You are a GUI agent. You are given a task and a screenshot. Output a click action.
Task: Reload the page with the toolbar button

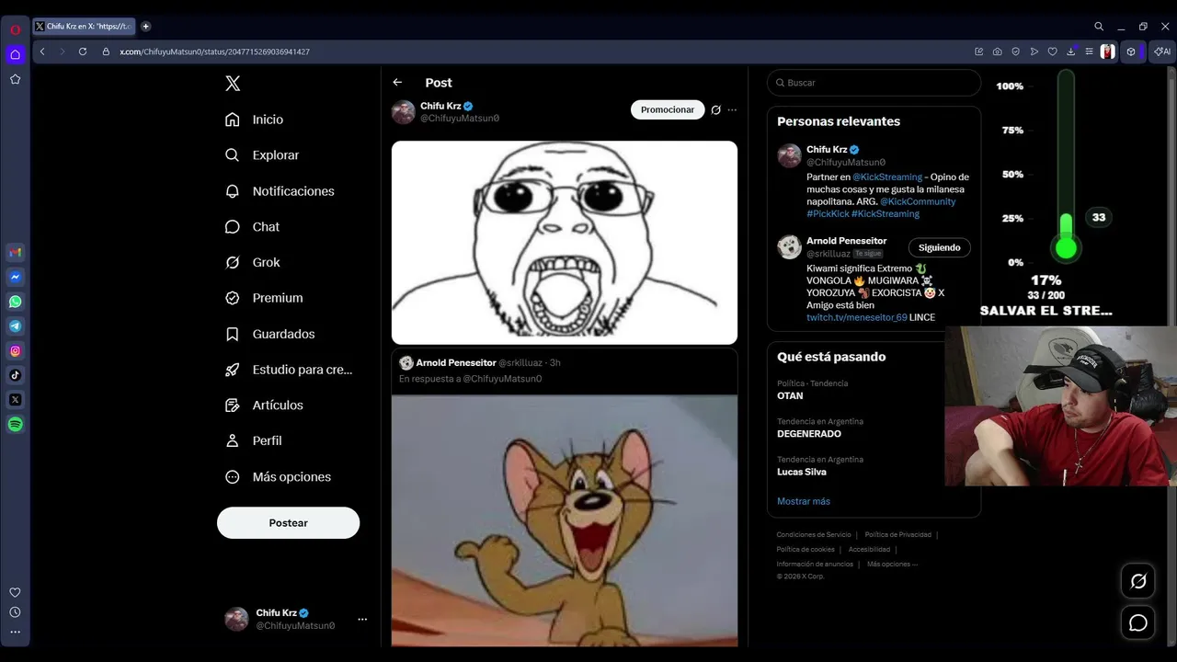pos(83,51)
